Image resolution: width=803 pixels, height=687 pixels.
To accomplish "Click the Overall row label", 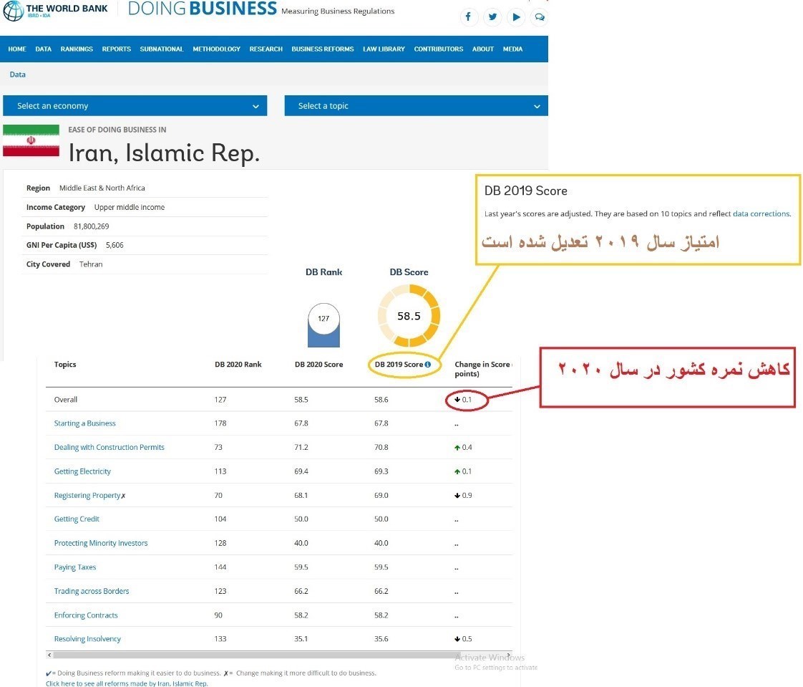I will (x=66, y=400).
